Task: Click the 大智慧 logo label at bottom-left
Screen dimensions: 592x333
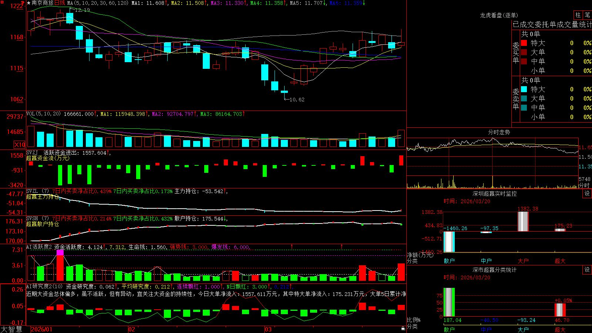Action: click(11, 329)
